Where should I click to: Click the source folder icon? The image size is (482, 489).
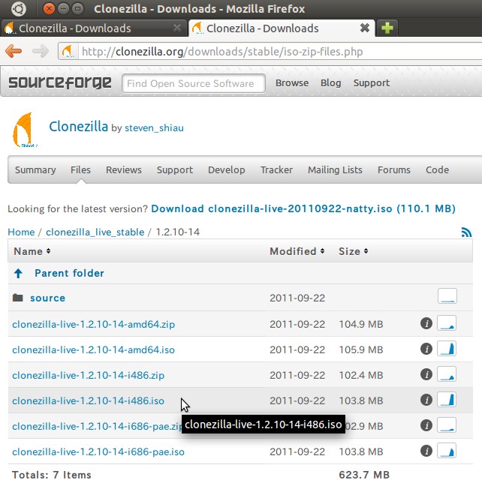(x=18, y=298)
